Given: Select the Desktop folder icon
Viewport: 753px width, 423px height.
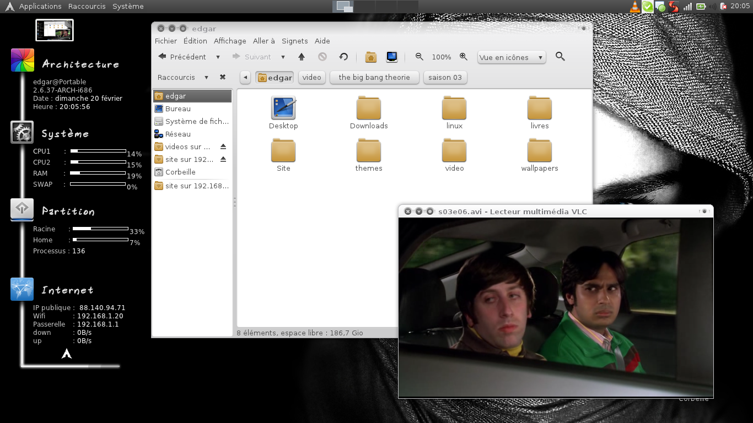Looking at the screenshot, I should [x=283, y=113].
